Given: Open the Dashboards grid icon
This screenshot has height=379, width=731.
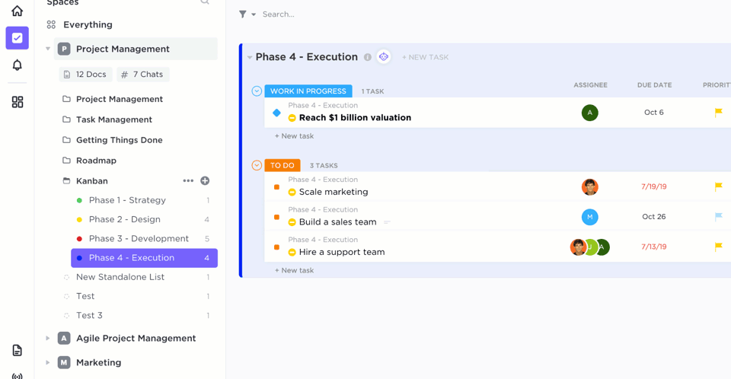Looking at the screenshot, I should tap(17, 102).
